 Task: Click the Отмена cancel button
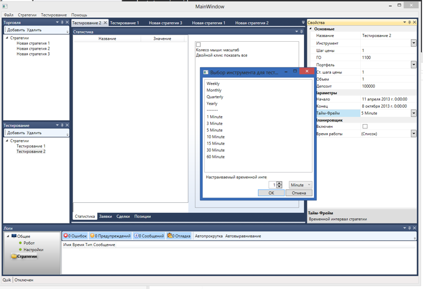pyautogui.click(x=299, y=193)
